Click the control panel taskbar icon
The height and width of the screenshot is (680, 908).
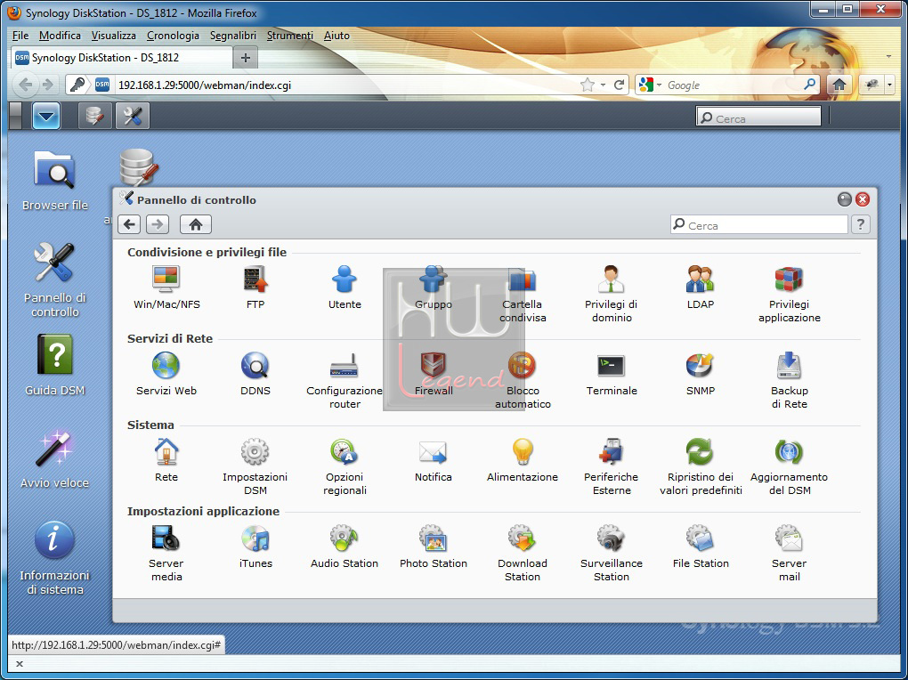click(133, 117)
